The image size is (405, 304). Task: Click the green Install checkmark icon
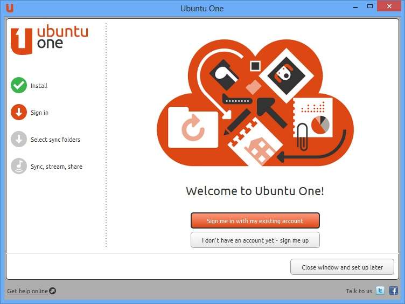pyautogui.click(x=19, y=85)
